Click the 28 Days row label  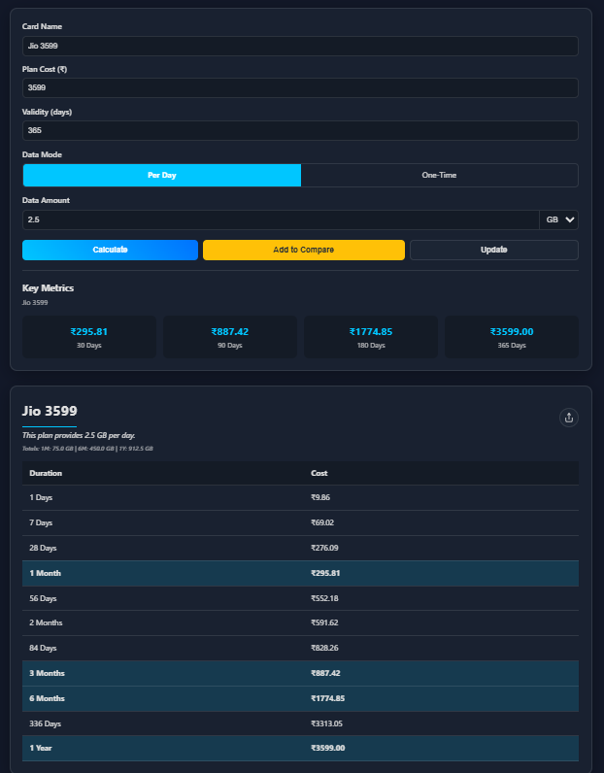43,549
